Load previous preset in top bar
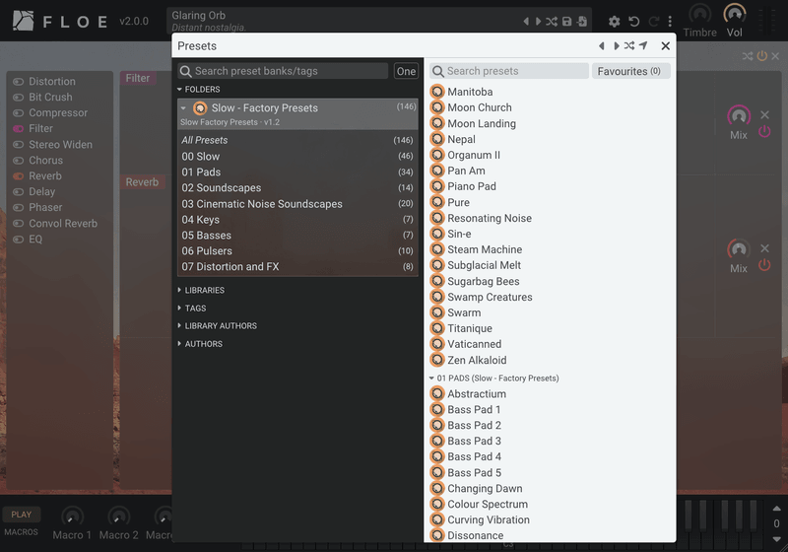Viewport: 788px width, 552px height. 526,22
